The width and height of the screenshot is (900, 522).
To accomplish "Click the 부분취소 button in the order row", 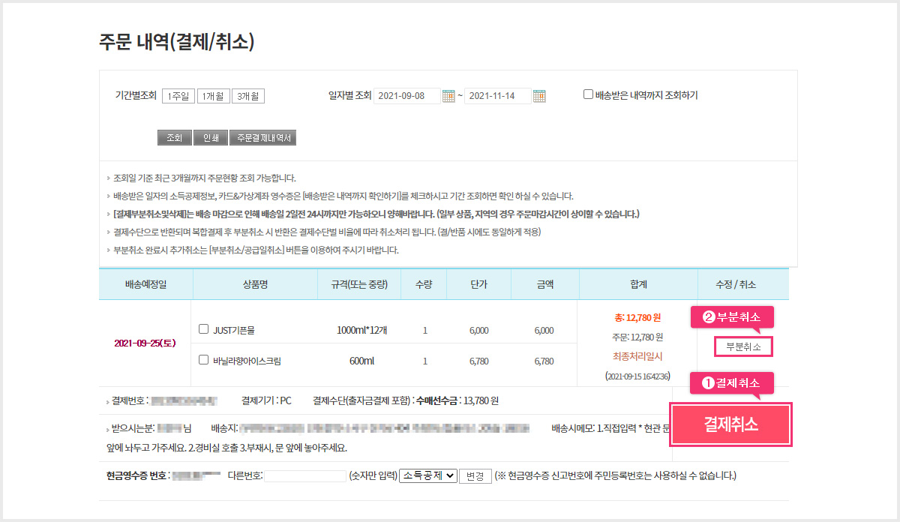I will pos(743,347).
